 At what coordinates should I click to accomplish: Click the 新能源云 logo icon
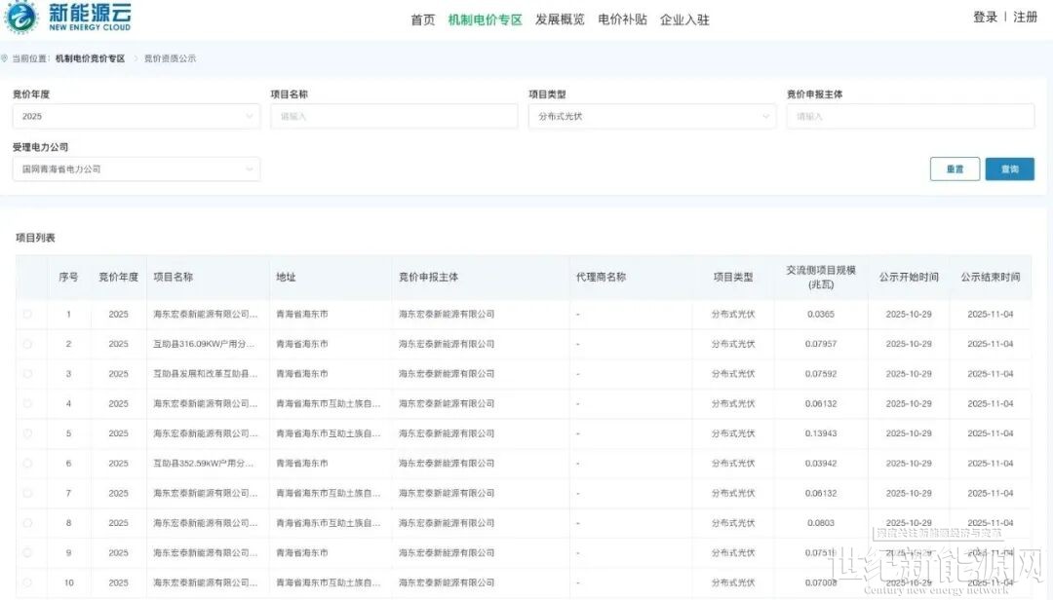21,18
